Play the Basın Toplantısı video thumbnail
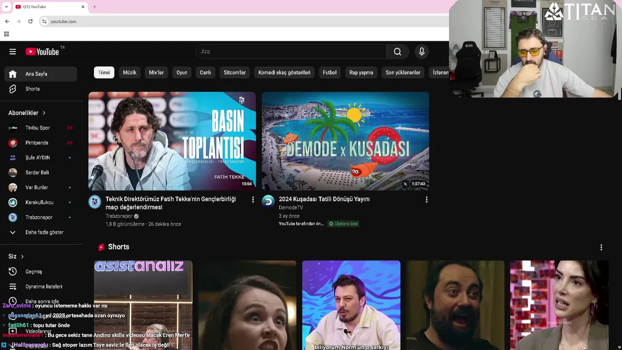 point(172,141)
